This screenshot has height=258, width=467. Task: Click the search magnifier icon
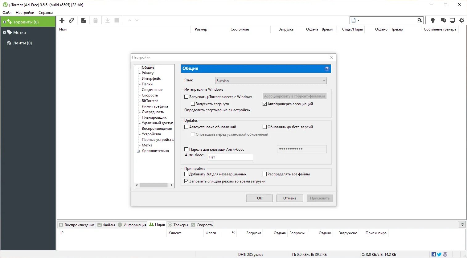coord(420,20)
